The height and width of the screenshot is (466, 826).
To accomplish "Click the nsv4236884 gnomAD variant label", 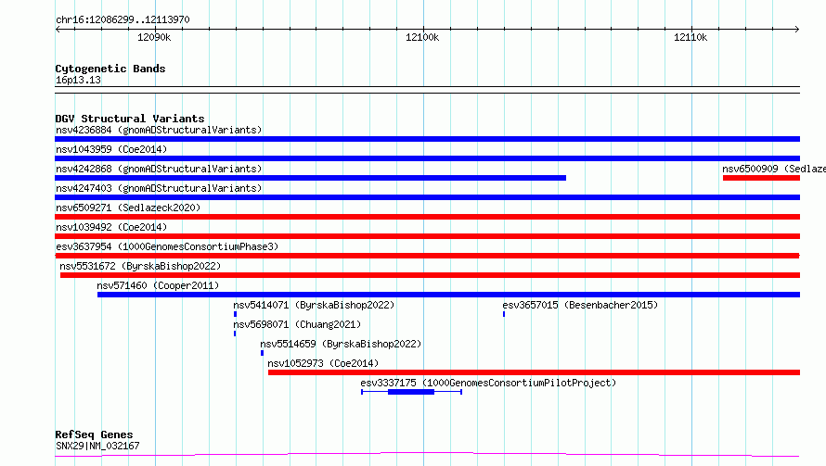I will pos(159,130).
